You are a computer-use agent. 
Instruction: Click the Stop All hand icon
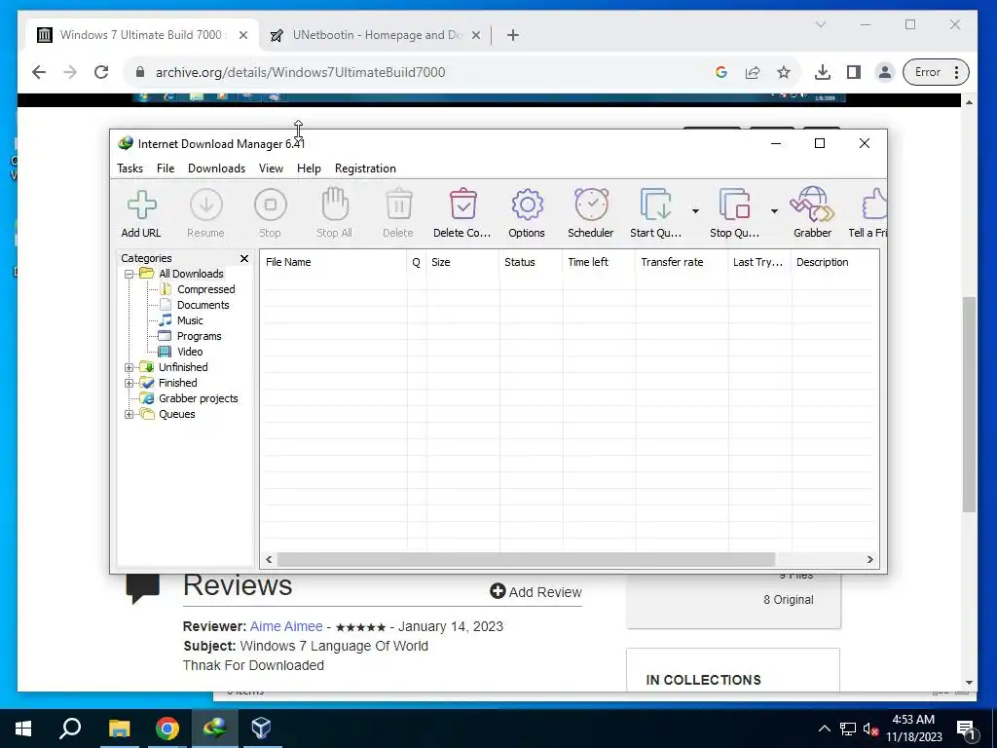(335, 213)
